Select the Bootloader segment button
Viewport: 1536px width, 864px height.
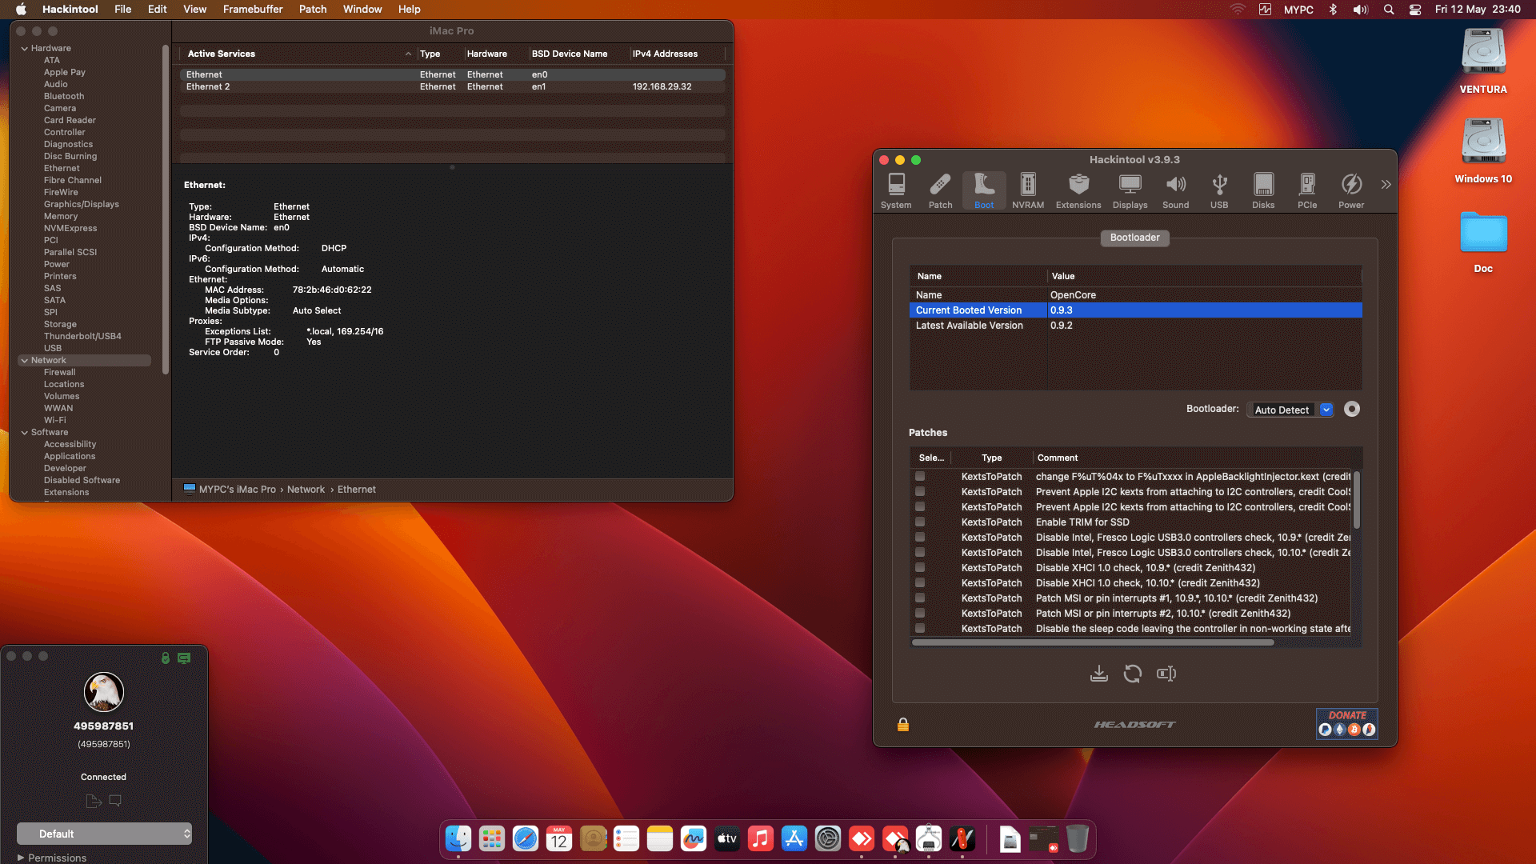tap(1134, 238)
